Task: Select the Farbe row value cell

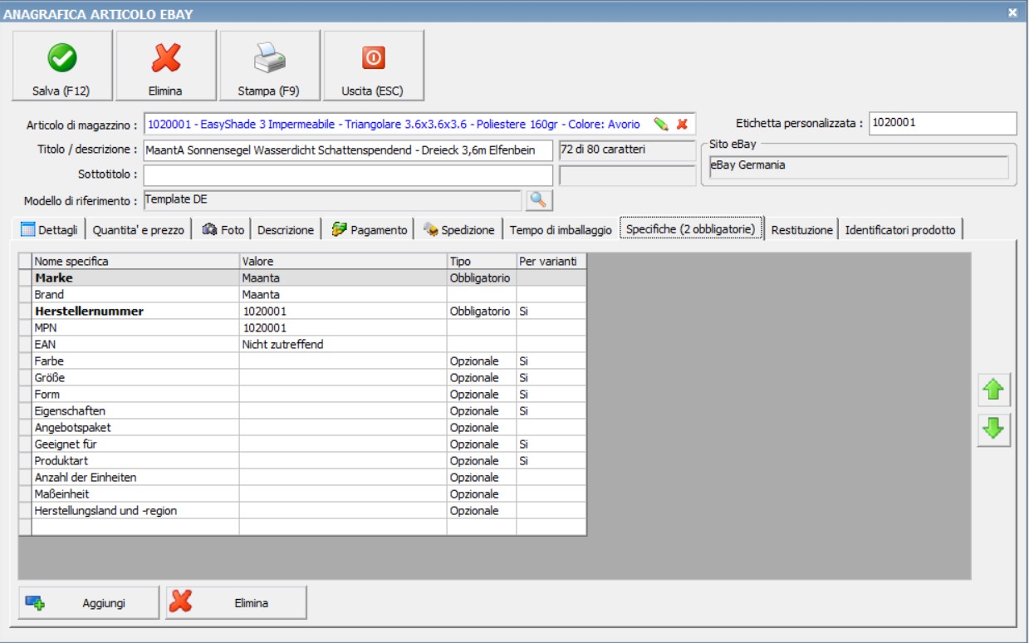Action: pyautogui.click(x=343, y=361)
